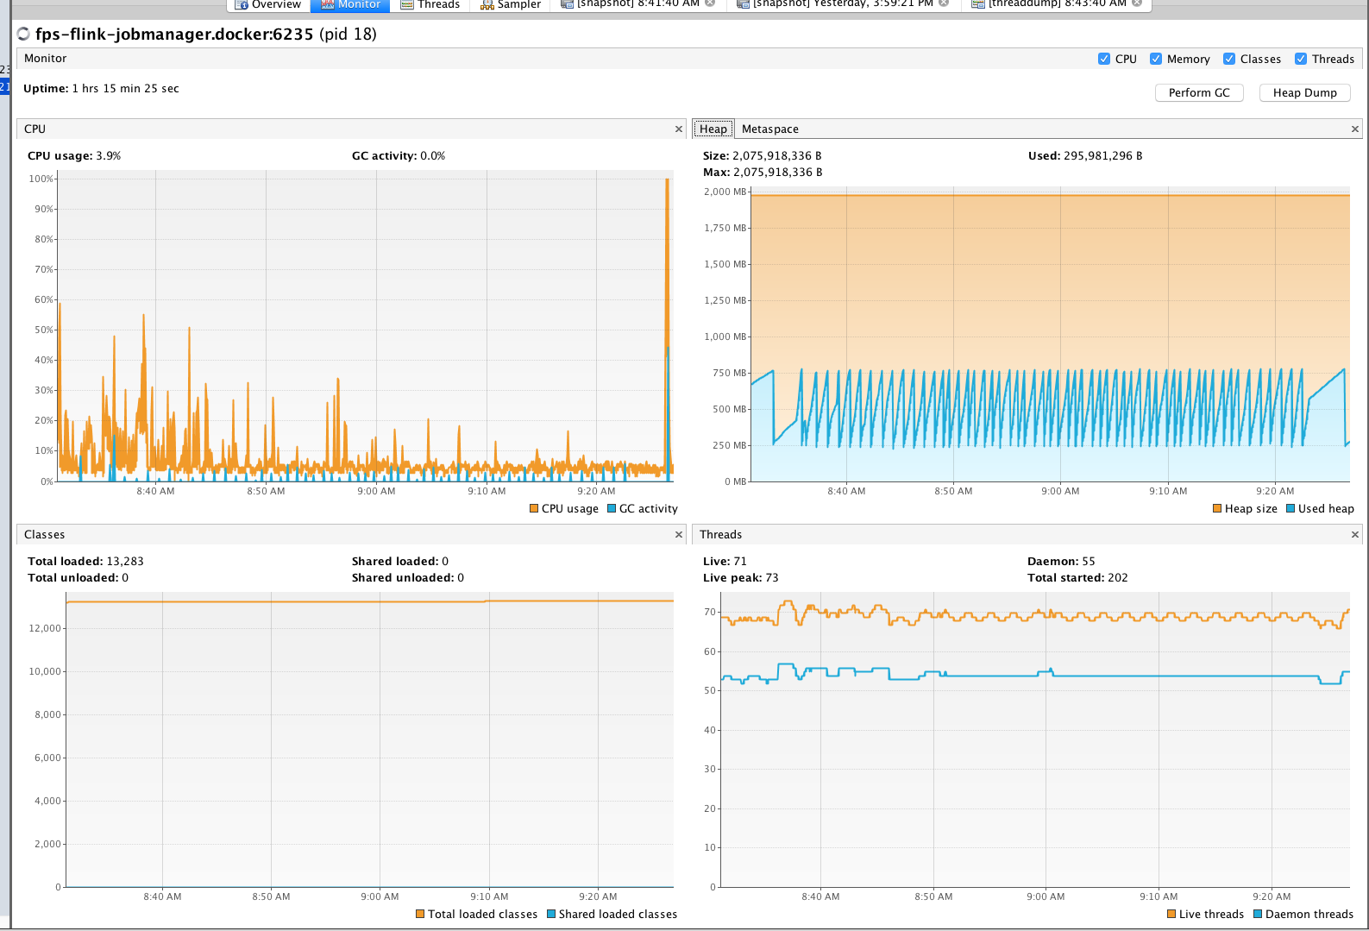Switch memory graph to Metaspace
Viewport: 1369px width, 931px height.
pyautogui.click(x=770, y=129)
